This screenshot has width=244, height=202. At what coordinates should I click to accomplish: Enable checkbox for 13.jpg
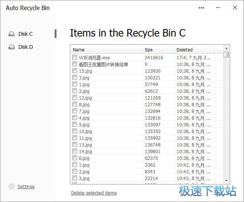pos(75,145)
